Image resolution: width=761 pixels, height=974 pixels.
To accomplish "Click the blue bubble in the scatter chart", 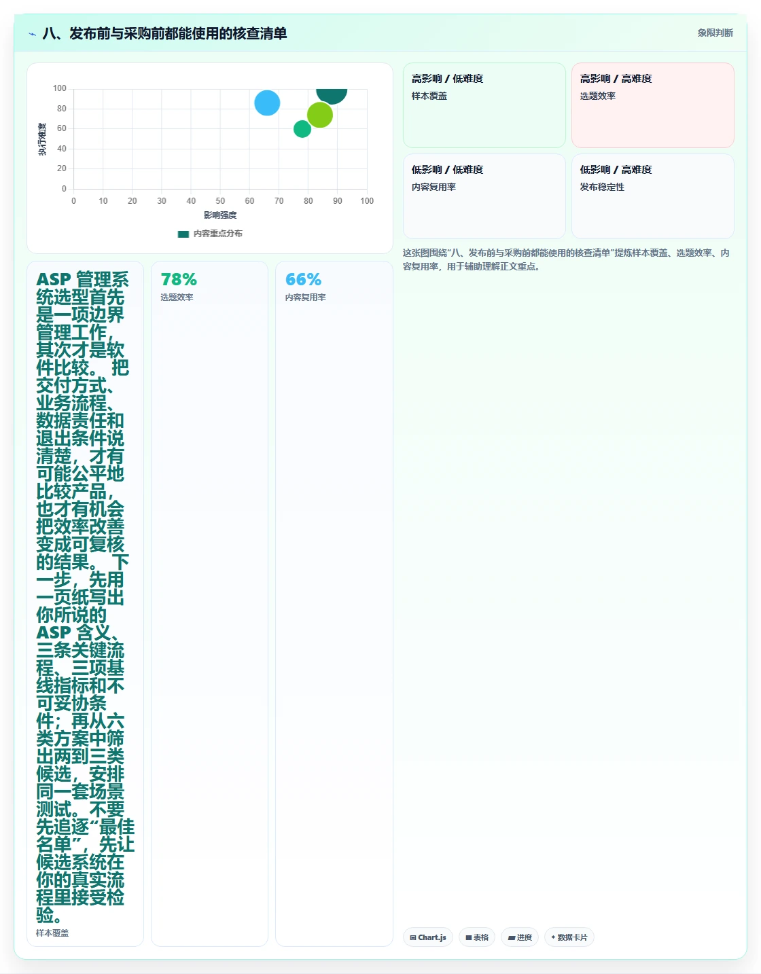I will click(x=267, y=103).
